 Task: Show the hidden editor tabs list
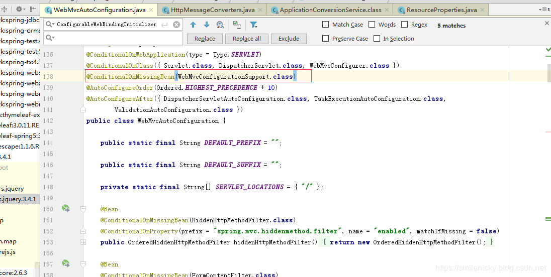coord(544,9)
